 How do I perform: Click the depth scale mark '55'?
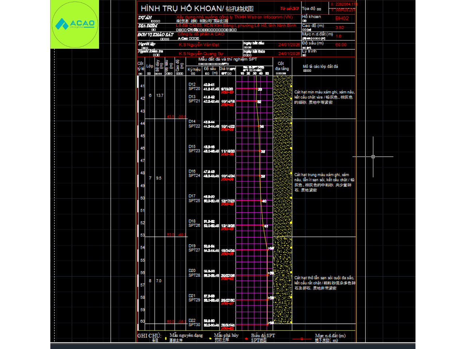(143, 260)
